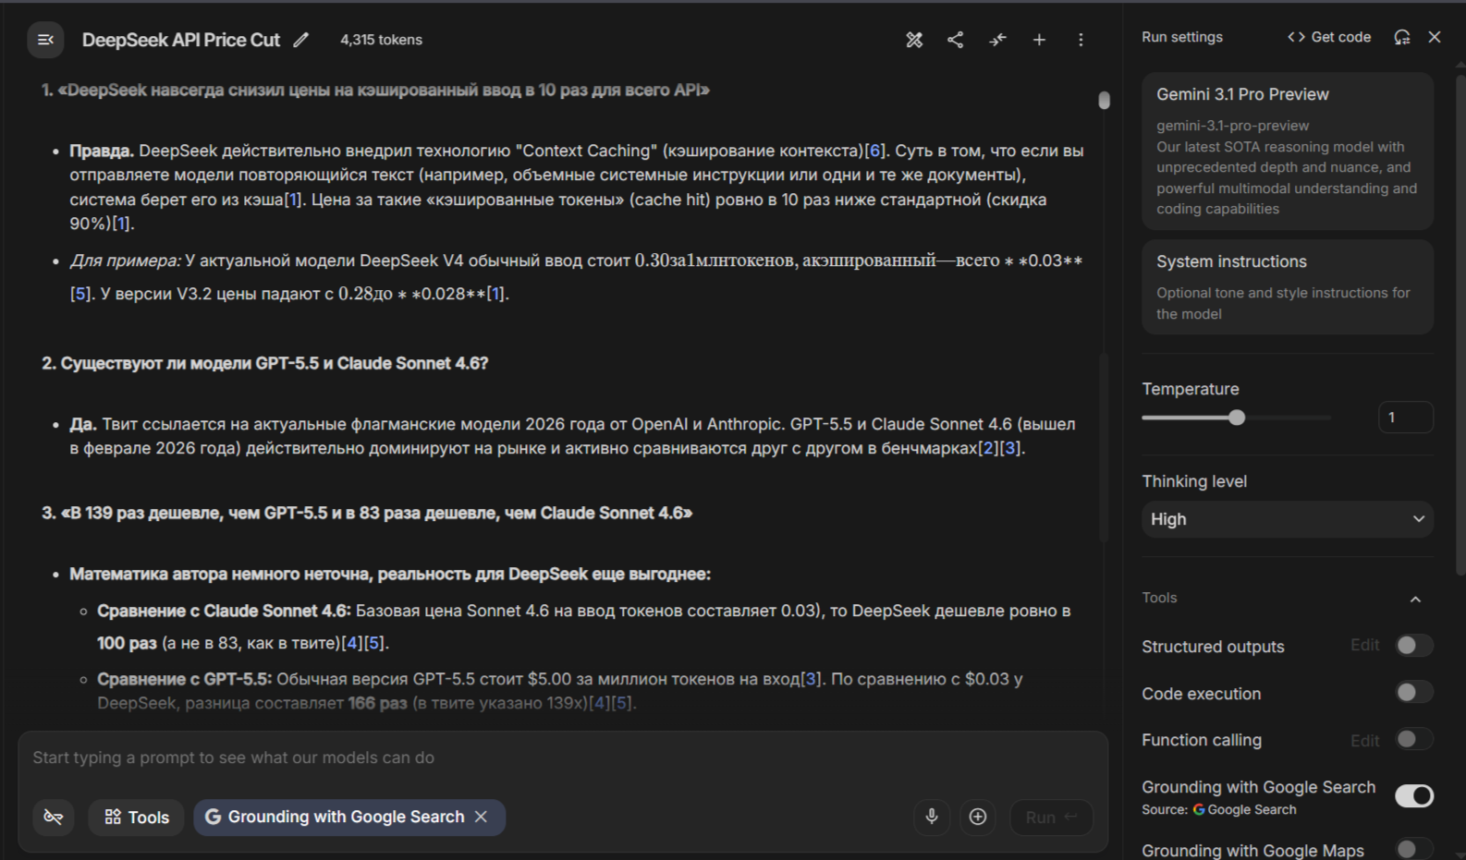The height and width of the screenshot is (860, 1466).
Task: Click Edit next to Structured outputs
Action: tap(1364, 646)
